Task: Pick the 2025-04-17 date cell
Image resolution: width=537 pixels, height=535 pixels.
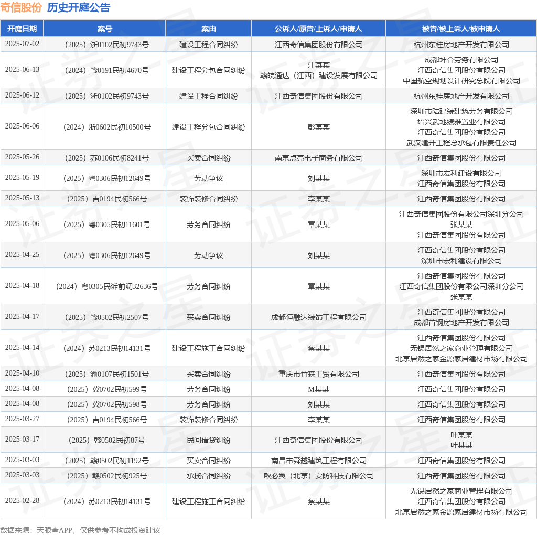Action: [x=22, y=316]
